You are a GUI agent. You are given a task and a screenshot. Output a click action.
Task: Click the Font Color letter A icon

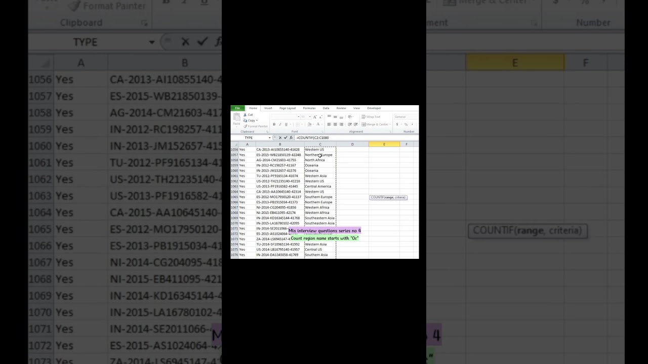[x=318, y=124]
